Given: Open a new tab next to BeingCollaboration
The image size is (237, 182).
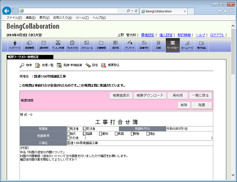Looking at the screenshot, I should pyautogui.click(x=191, y=11).
